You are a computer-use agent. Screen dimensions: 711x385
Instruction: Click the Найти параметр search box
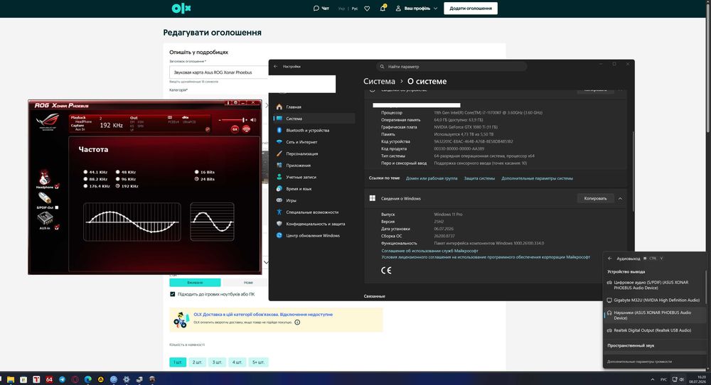pos(451,67)
